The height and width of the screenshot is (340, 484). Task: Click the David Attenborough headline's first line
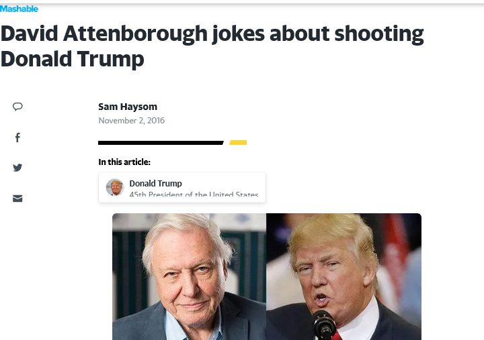(212, 34)
